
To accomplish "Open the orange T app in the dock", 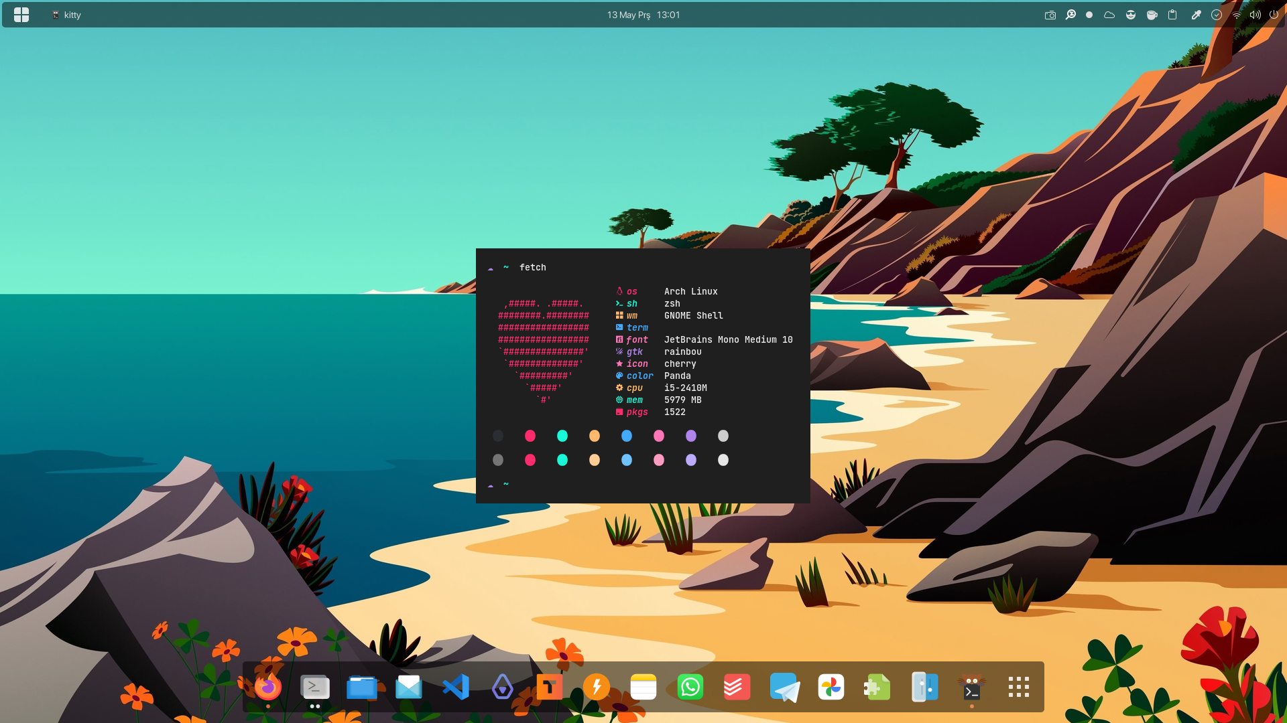I will pyautogui.click(x=550, y=687).
